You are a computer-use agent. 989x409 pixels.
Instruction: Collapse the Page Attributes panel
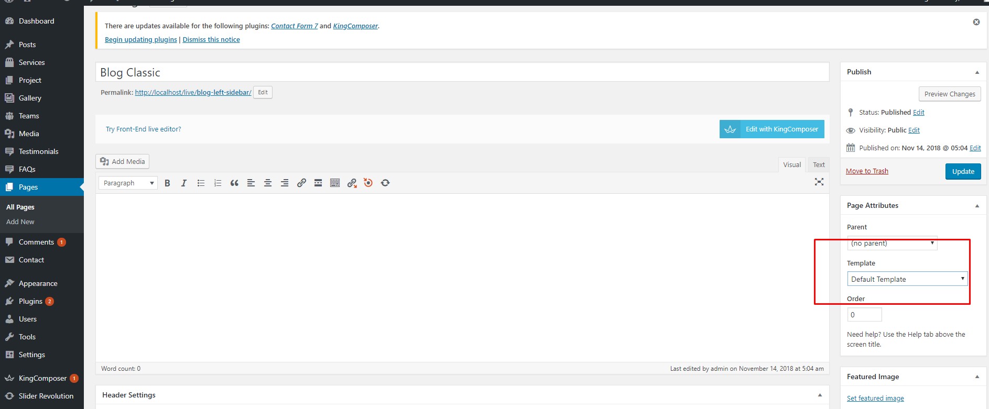pos(977,206)
